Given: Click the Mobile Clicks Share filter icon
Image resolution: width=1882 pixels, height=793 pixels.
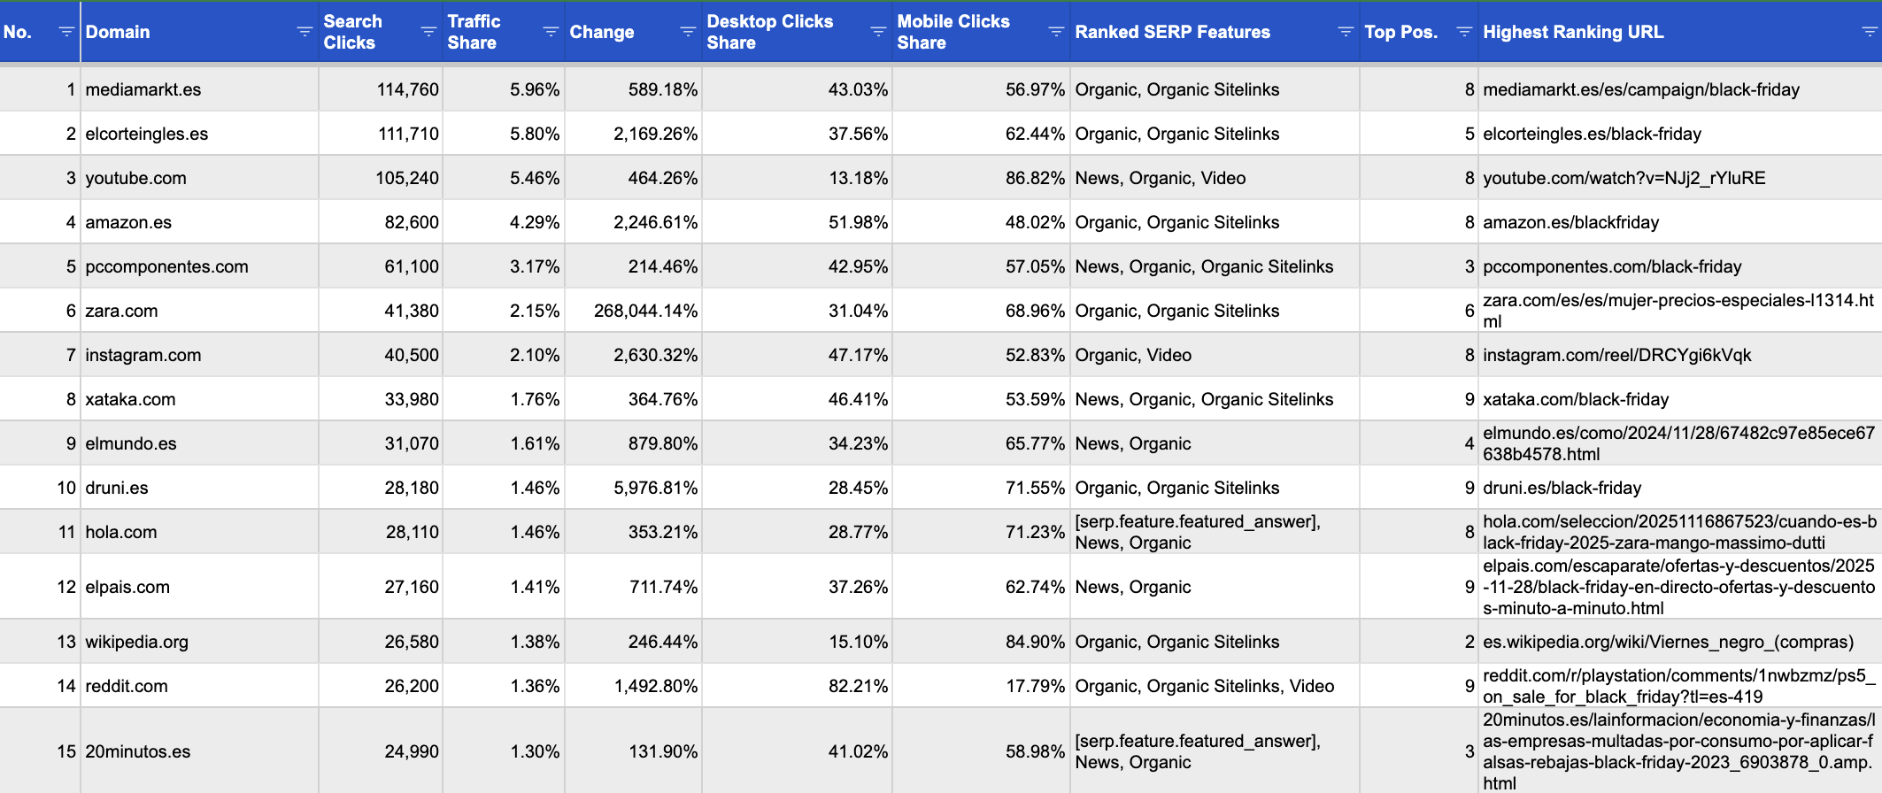Looking at the screenshot, I should pyautogui.click(x=1056, y=32).
